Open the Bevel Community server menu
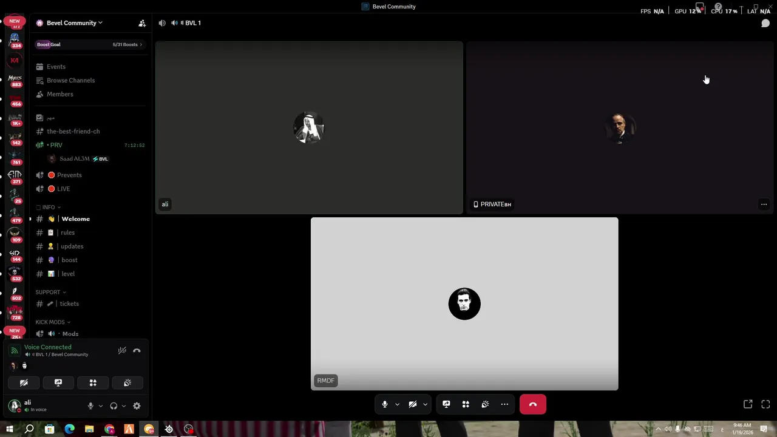Image resolution: width=777 pixels, height=437 pixels. coord(74,23)
